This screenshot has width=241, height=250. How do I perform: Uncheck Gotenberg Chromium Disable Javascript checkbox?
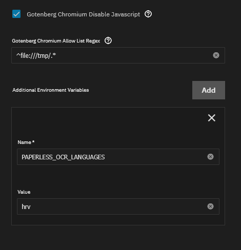coord(16,14)
